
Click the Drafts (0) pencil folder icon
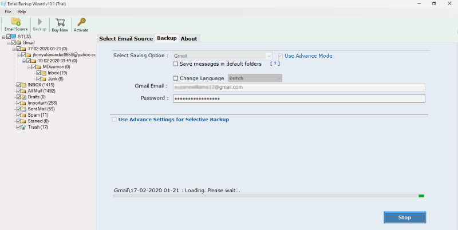click(x=23, y=97)
